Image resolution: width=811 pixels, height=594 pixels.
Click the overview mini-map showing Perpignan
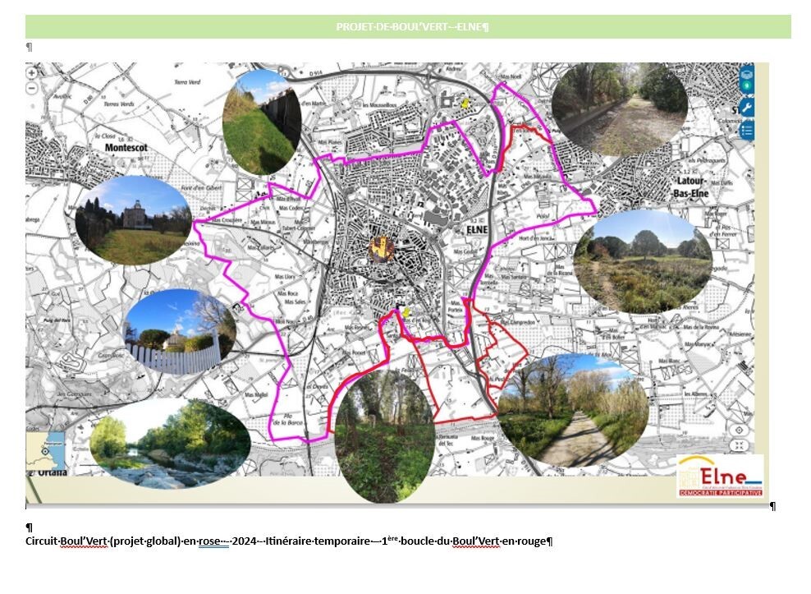44,451
